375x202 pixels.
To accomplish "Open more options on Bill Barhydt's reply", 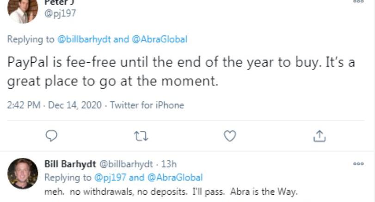I will point(358,164).
